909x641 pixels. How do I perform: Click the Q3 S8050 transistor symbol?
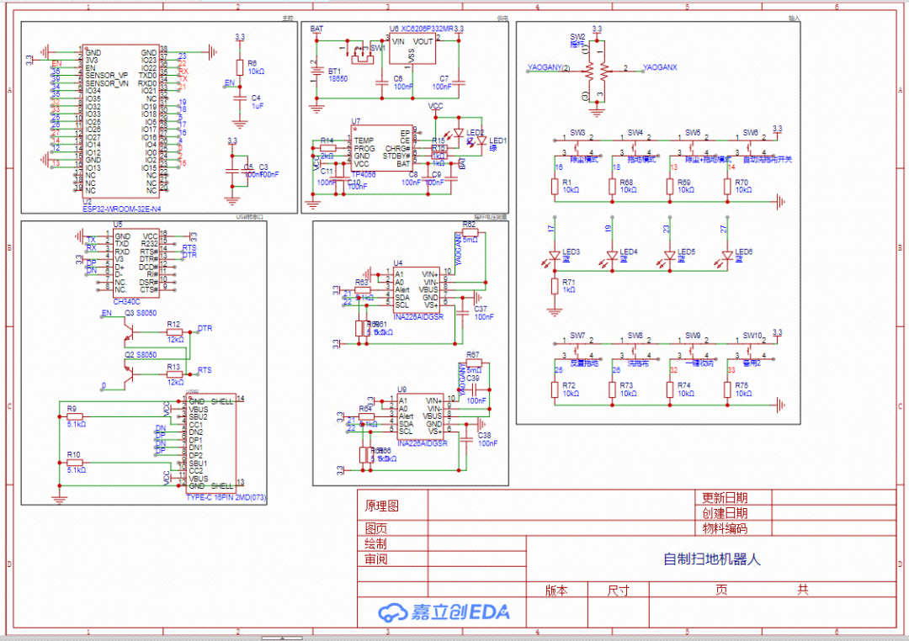(128, 334)
